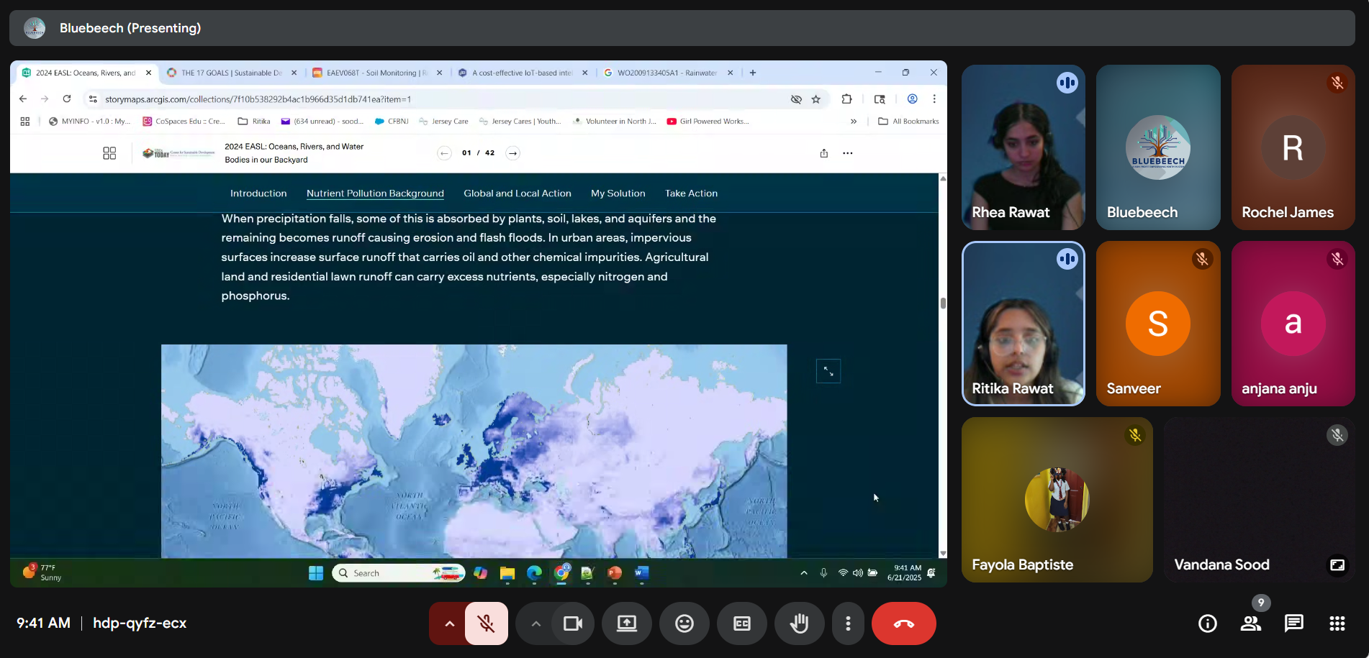1369x658 pixels.
Task: Open the meeting chat panel
Action: click(1293, 623)
